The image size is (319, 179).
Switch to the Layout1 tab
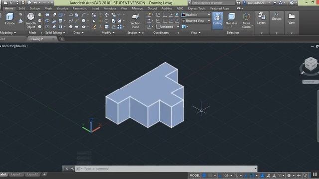click(x=16, y=174)
